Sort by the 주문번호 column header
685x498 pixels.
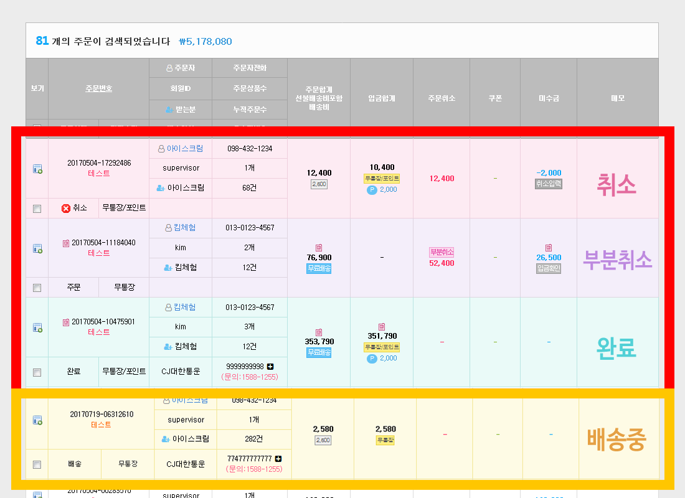[98, 88]
